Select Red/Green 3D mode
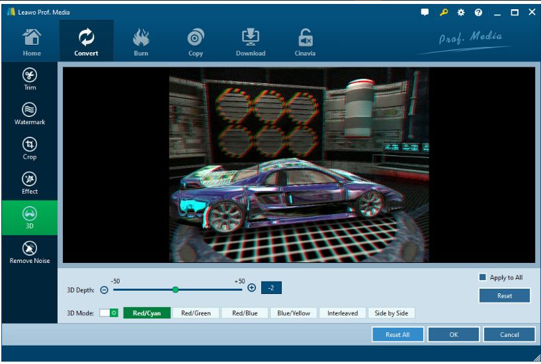This screenshot has height=364, width=541. coord(196,313)
